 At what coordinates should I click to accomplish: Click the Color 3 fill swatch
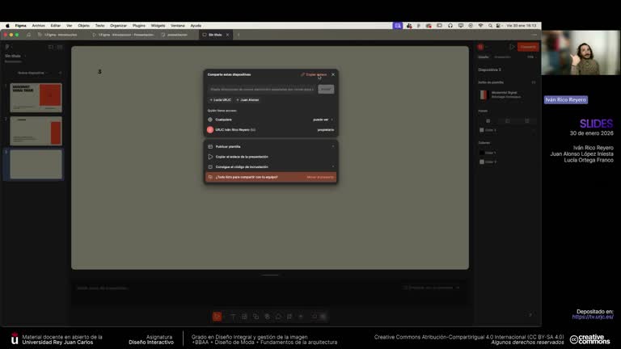tap(482, 130)
